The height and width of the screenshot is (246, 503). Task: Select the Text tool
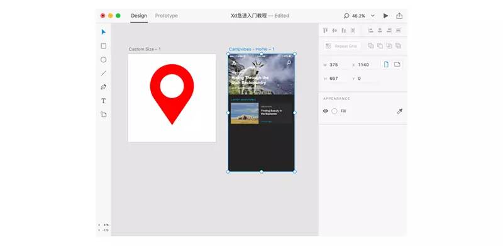(103, 101)
